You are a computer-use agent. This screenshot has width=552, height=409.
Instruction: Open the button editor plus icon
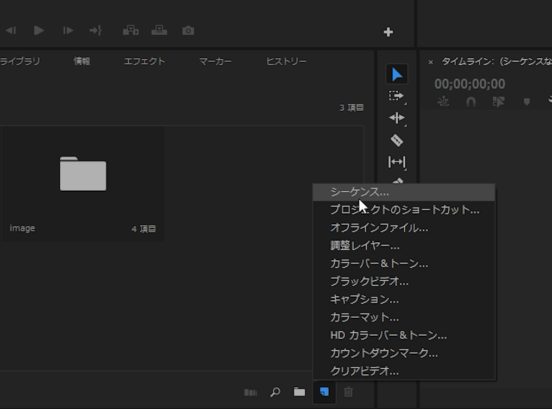[388, 32]
